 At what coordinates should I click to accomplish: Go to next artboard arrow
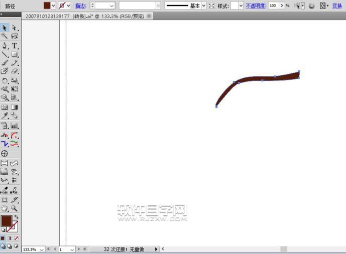[x=79, y=249]
